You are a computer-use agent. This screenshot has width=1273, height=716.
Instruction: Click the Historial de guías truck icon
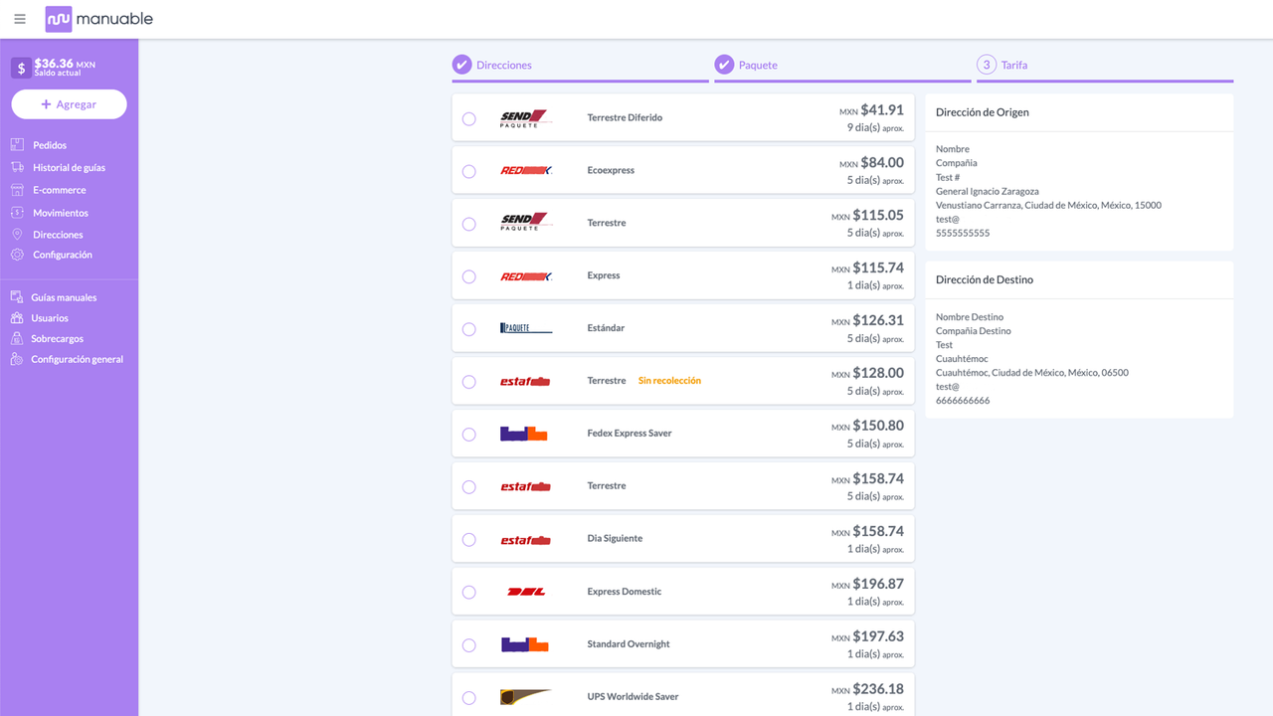coord(17,167)
